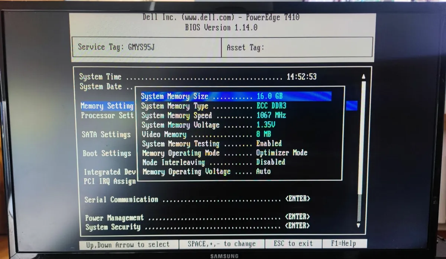This screenshot has height=259, width=446.
Task: Click the Asset Tag field
Action: pos(297,47)
